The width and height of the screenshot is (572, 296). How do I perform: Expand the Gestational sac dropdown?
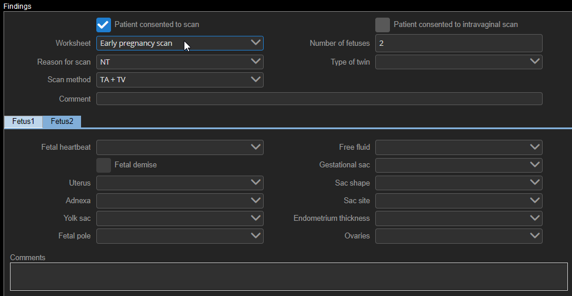point(458,165)
